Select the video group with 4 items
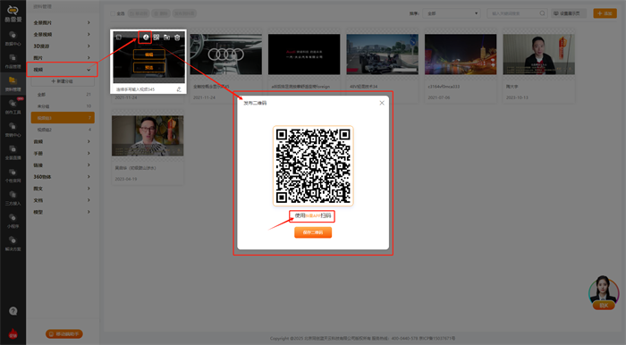This screenshot has width=626, height=345. point(63,130)
